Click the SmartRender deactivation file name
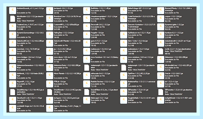This screenshot has width=203, height=119. pyautogui.click(x=67, y=91)
